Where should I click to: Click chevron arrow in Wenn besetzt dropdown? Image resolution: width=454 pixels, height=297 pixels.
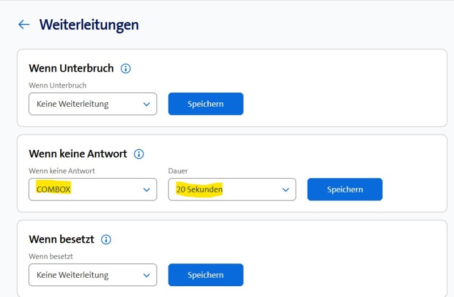146,275
